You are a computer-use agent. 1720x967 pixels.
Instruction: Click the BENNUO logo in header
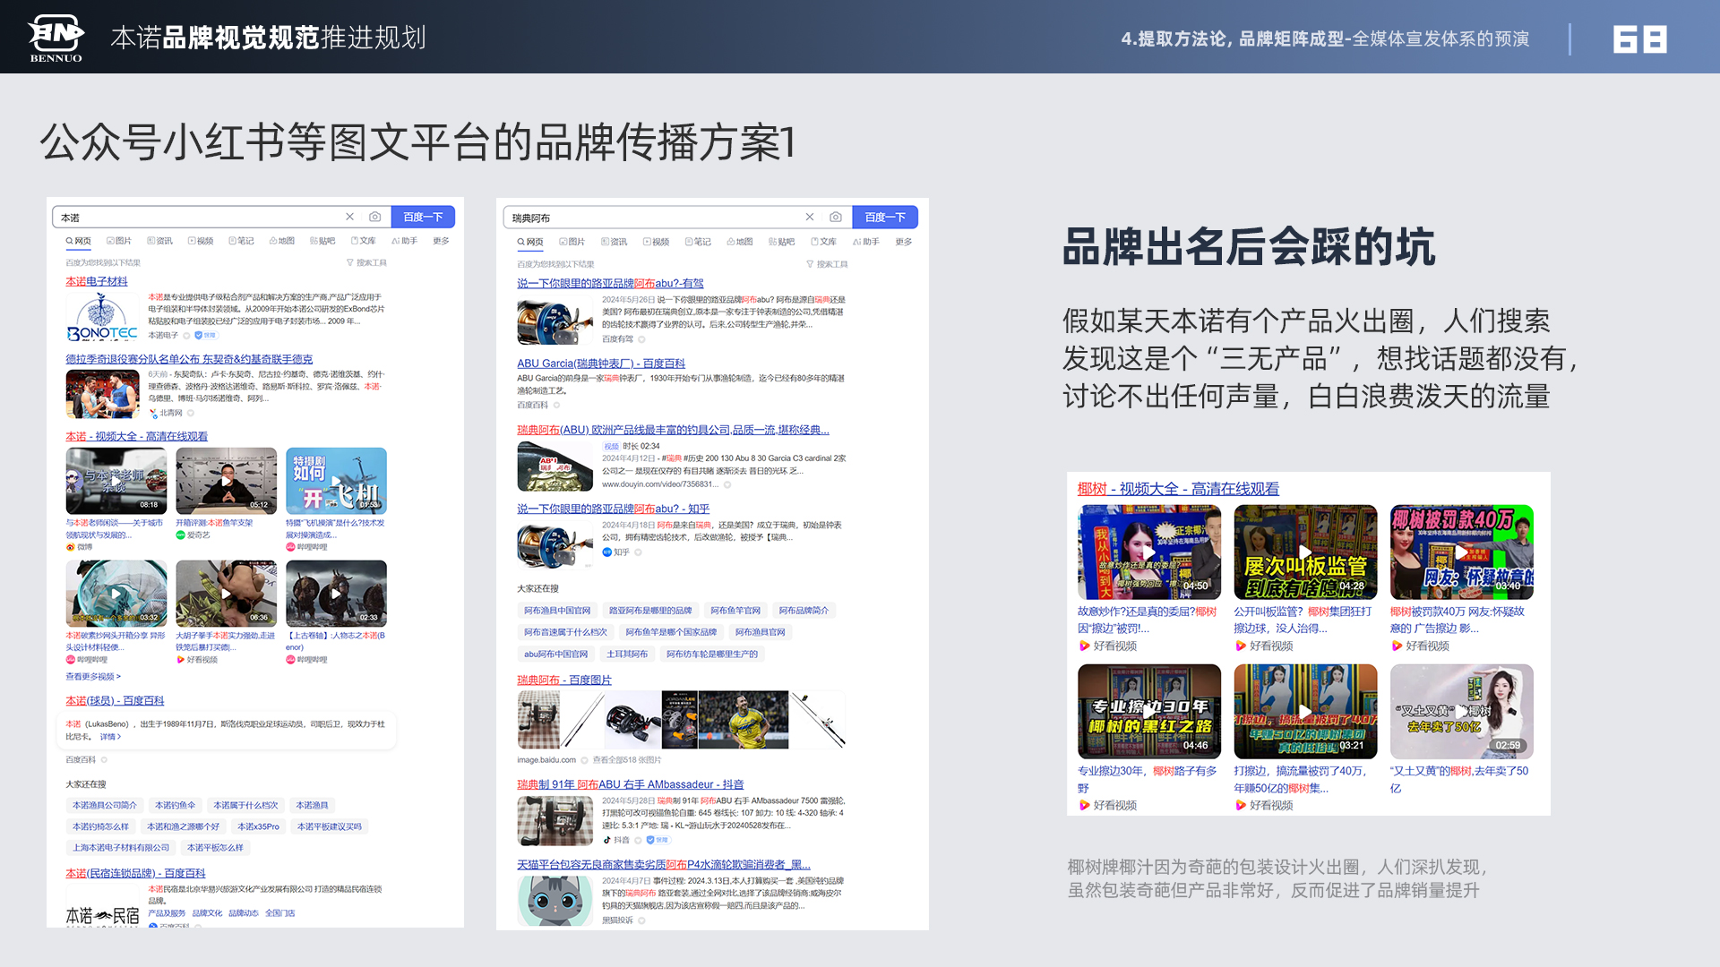(x=56, y=38)
